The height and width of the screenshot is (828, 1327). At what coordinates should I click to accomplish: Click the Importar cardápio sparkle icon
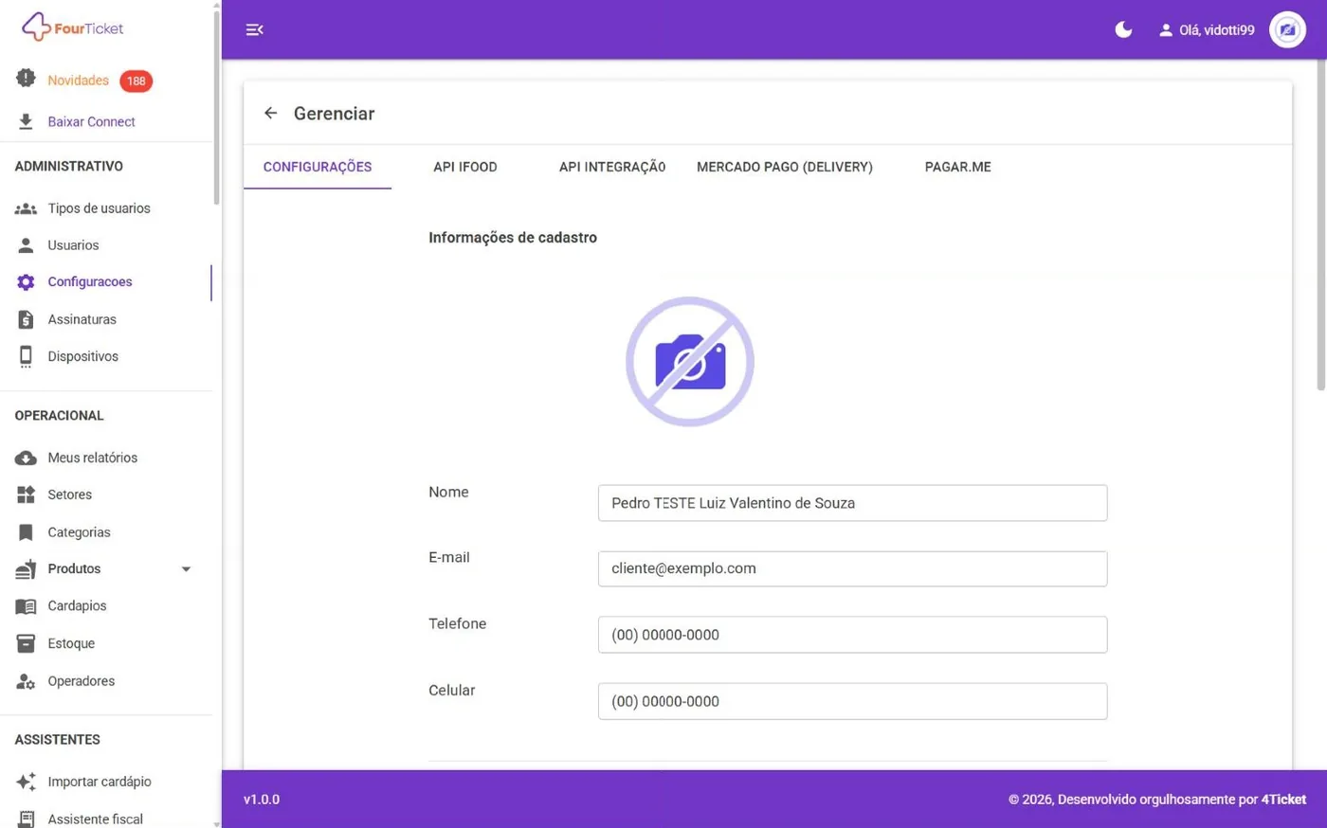click(26, 782)
